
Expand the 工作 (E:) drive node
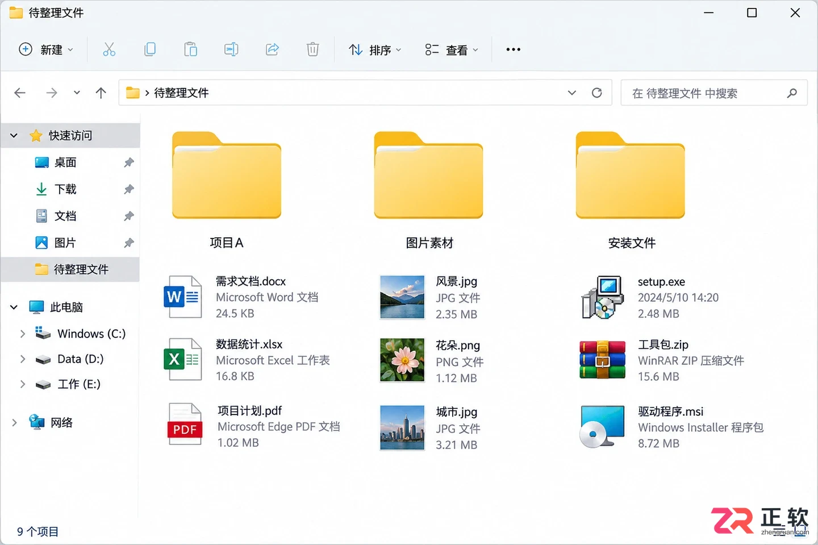click(23, 384)
